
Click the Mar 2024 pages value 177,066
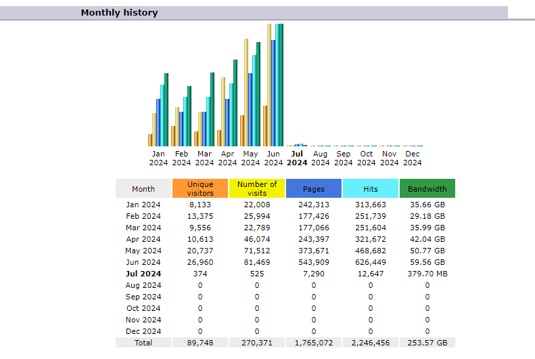coord(314,228)
